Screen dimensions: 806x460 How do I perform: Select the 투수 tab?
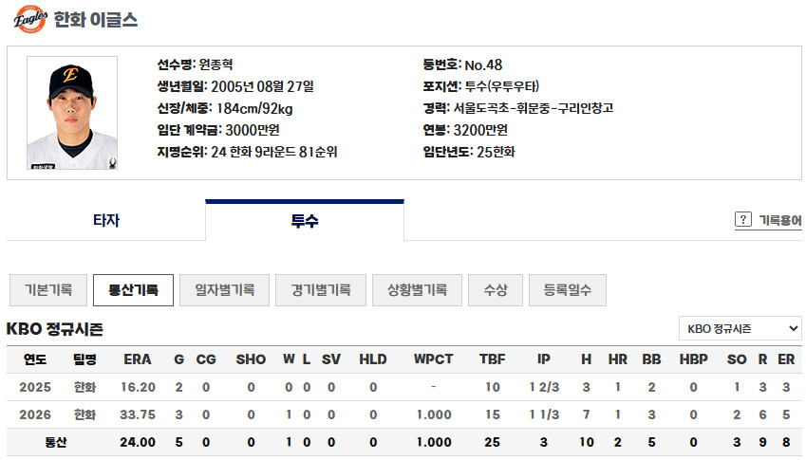coord(305,220)
